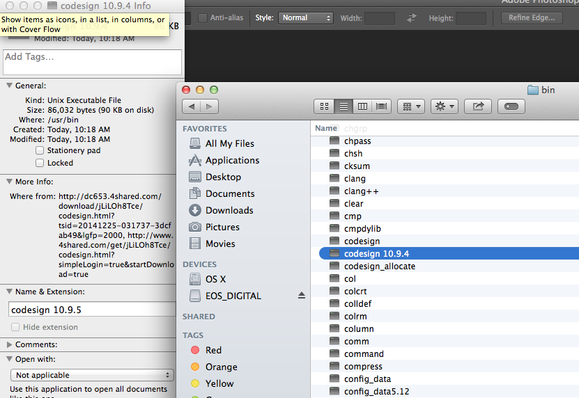Viewport: 579px width, 398px height.
Task: Click the Refine Edge button in Photoshop
Action: click(532, 17)
